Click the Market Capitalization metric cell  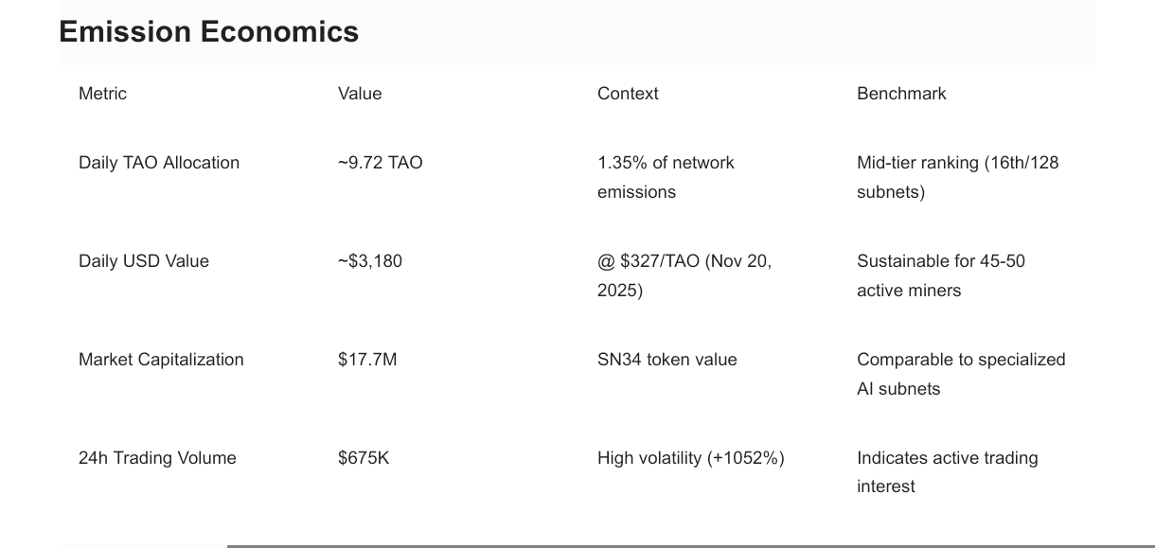(x=161, y=360)
